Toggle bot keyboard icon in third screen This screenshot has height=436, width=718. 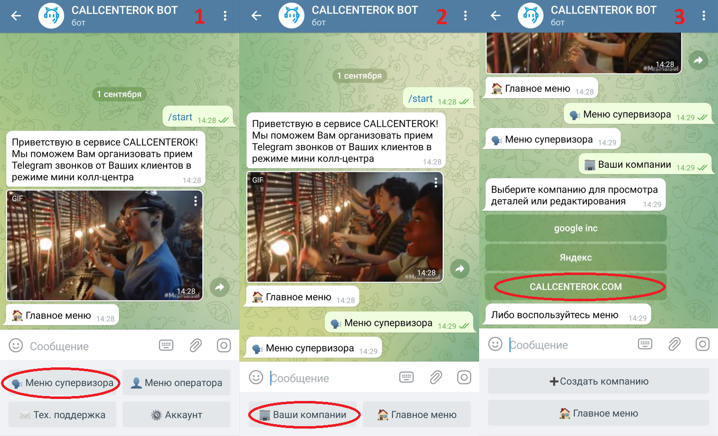coord(645,344)
